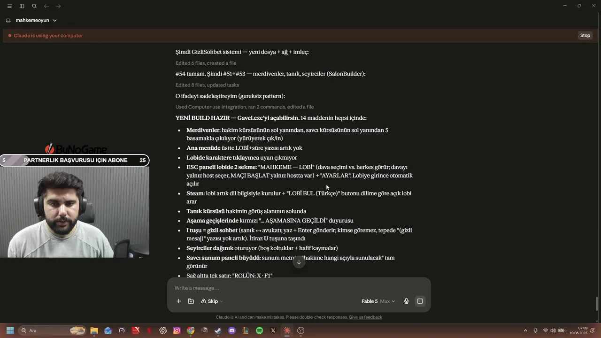
Task: Open Discord from the taskbar
Action: coord(231,330)
